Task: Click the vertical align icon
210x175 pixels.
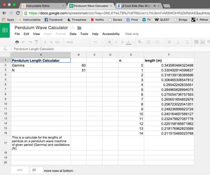Action: 178,42
